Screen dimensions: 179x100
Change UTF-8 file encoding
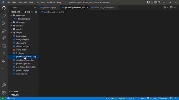pyautogui.click(x=132, y=98)
